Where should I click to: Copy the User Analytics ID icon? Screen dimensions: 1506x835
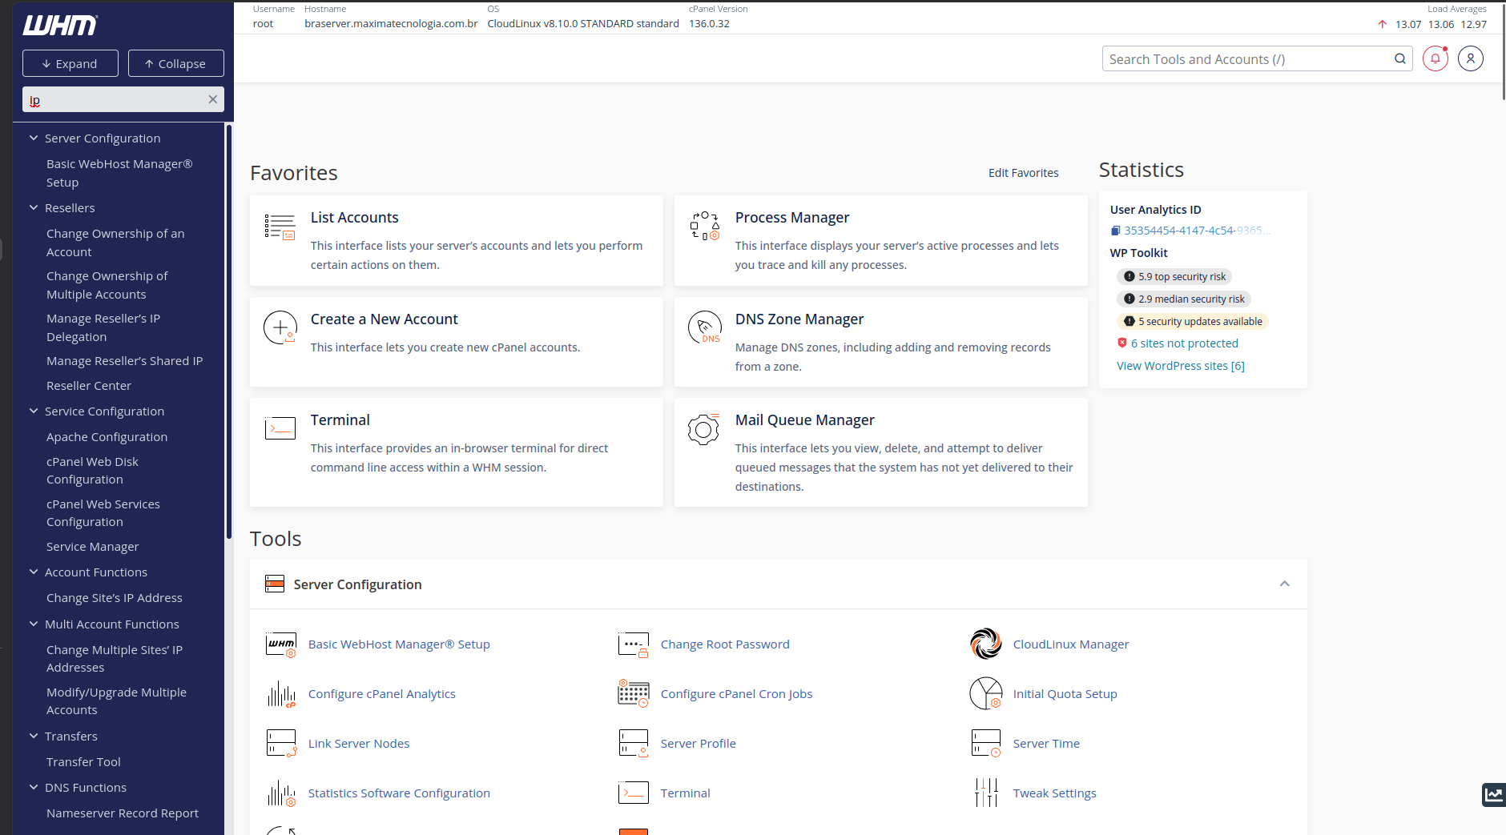pos(1115,231)
